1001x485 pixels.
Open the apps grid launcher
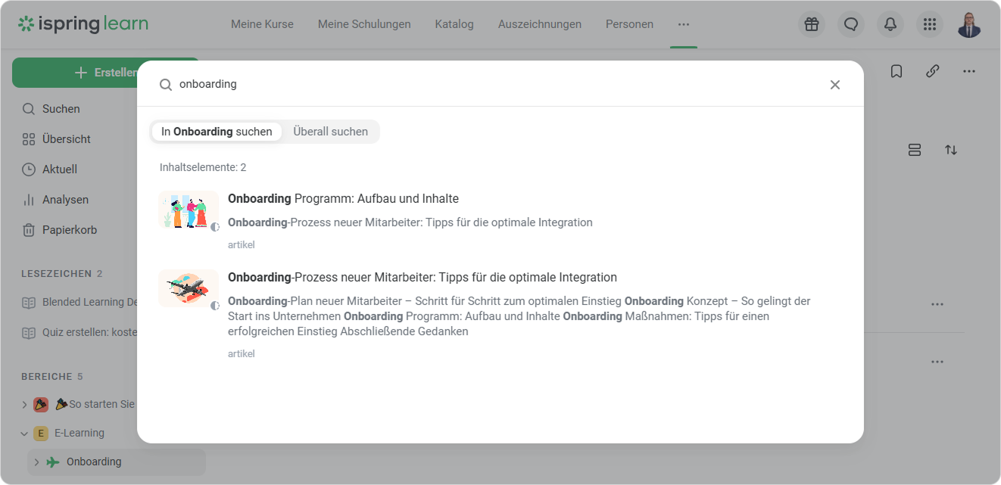pyautogui.click(x=930, y=24)
